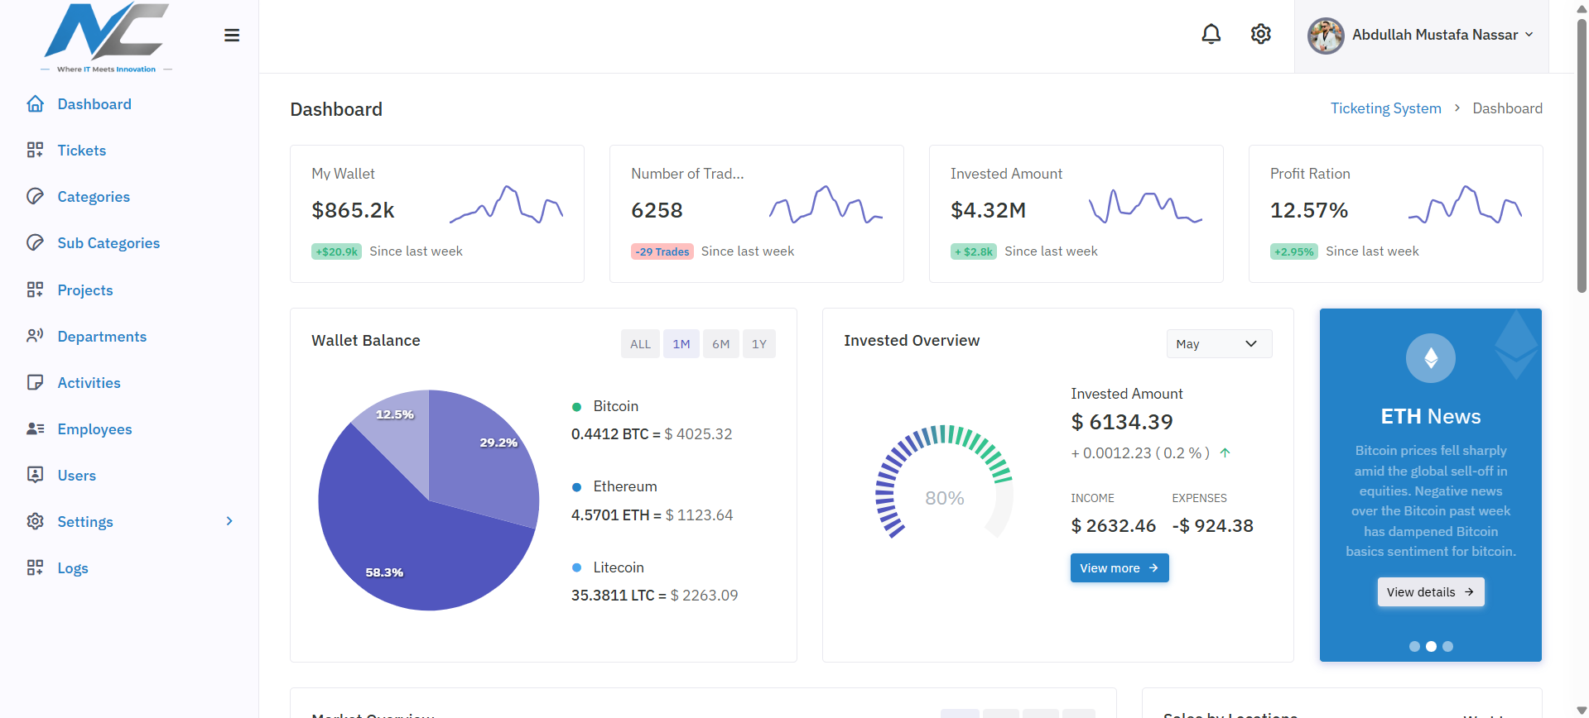Select the 6M range for Wallet Balance
The height and width of the screenshot is (718, 1589).
tap(721, 344)
